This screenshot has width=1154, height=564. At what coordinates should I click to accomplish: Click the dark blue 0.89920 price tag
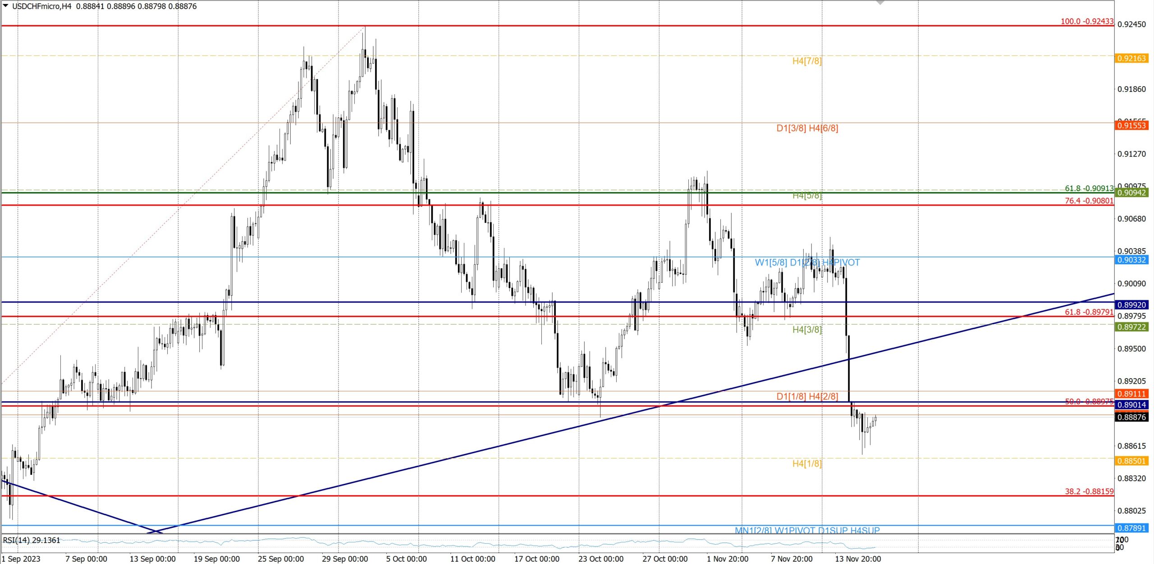tap(1131, 305)
